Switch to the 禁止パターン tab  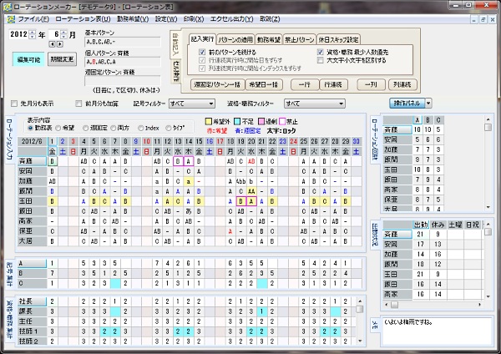tap(300, 39)
